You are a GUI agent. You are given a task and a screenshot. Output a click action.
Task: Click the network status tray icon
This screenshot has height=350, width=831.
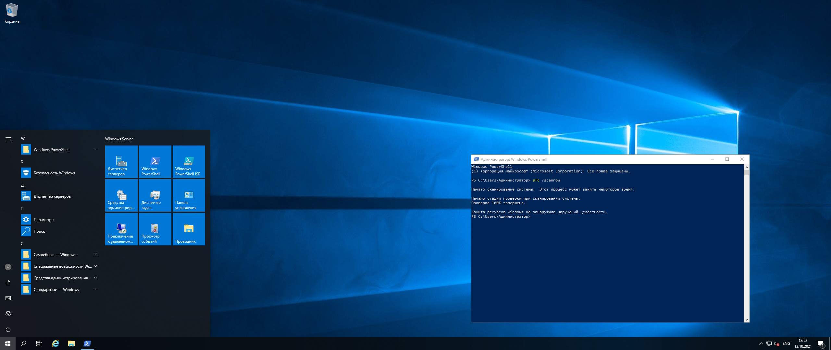[769, 344]
